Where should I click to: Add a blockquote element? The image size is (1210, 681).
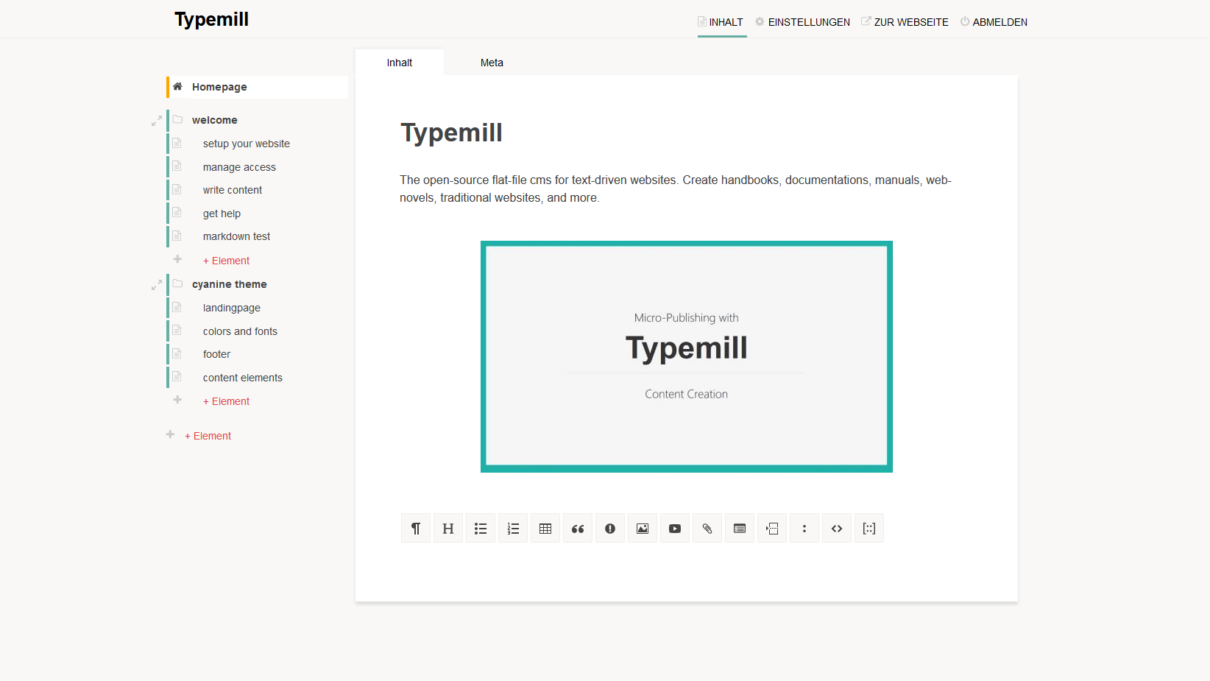[x=578, y=528]
